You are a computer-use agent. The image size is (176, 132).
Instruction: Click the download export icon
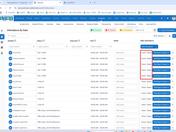pos(170,36)
